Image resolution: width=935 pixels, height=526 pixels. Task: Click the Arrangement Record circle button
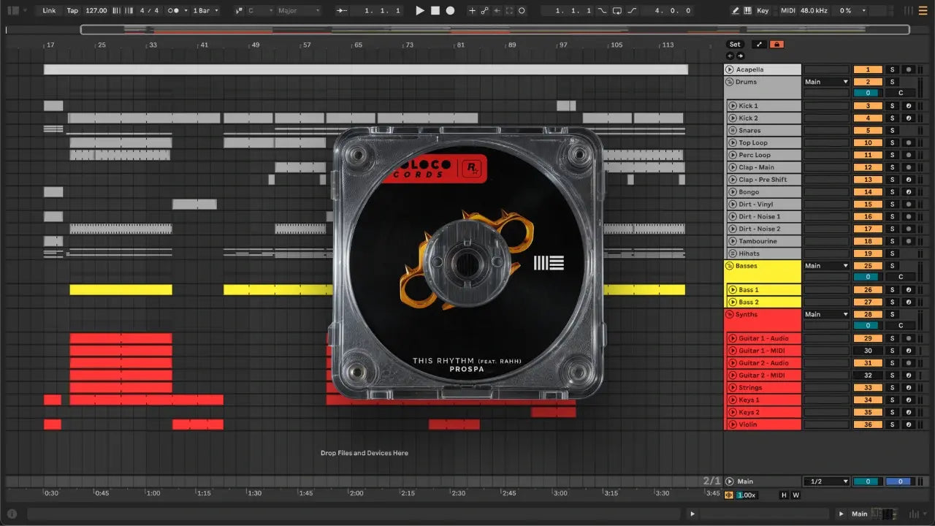tap(450, 10)
